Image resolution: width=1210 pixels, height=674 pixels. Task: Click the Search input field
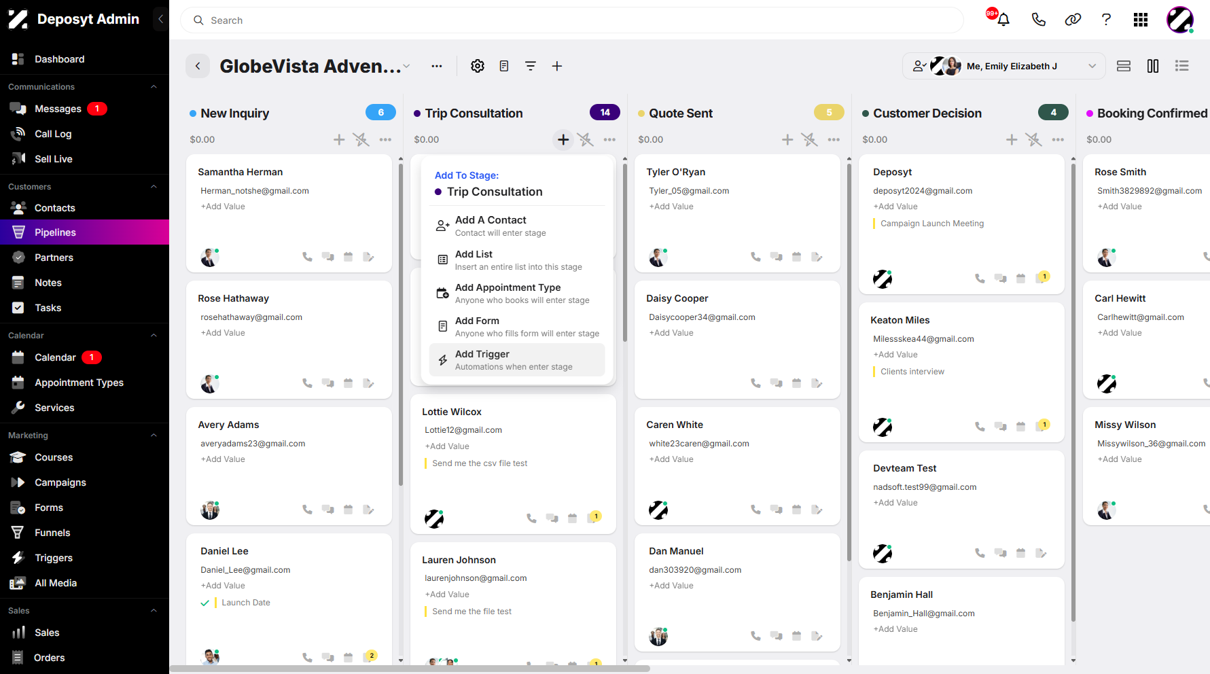pyautogui.click(x=572, y=20)
